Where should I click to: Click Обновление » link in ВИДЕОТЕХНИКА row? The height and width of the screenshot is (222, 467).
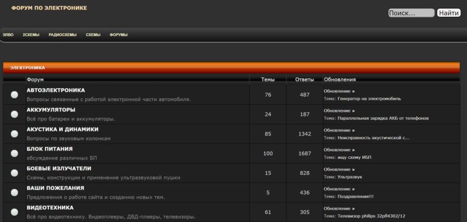click(339, 209)
